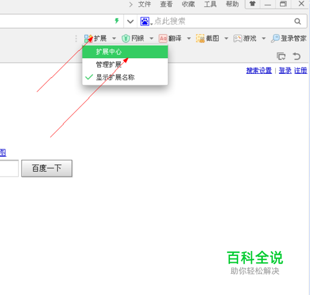
Task: Expand the menu bar chevron arrow
Action: (131, 4)
